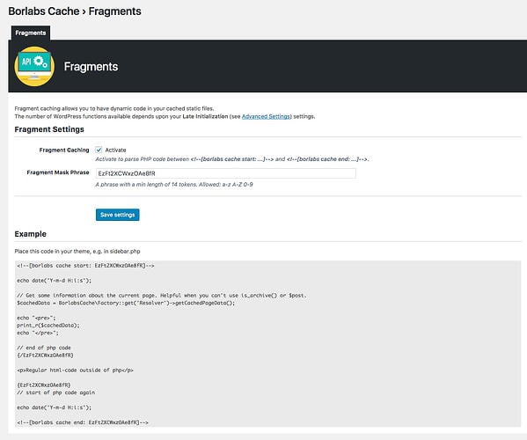Click the 'Activate to parse PHP code' description
The height and width of the screenshot is (440, 527).
pos(232,159)
